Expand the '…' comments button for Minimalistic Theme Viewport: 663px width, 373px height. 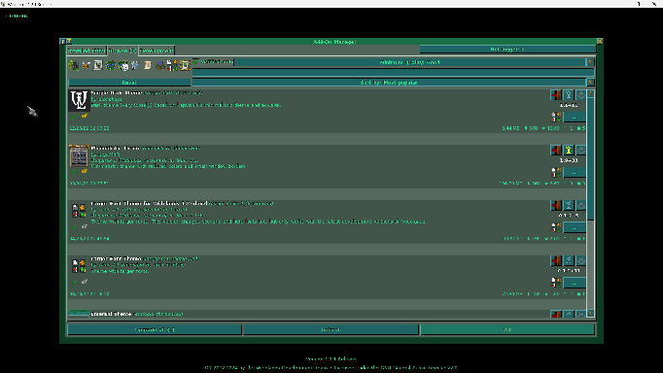(575, 172)
